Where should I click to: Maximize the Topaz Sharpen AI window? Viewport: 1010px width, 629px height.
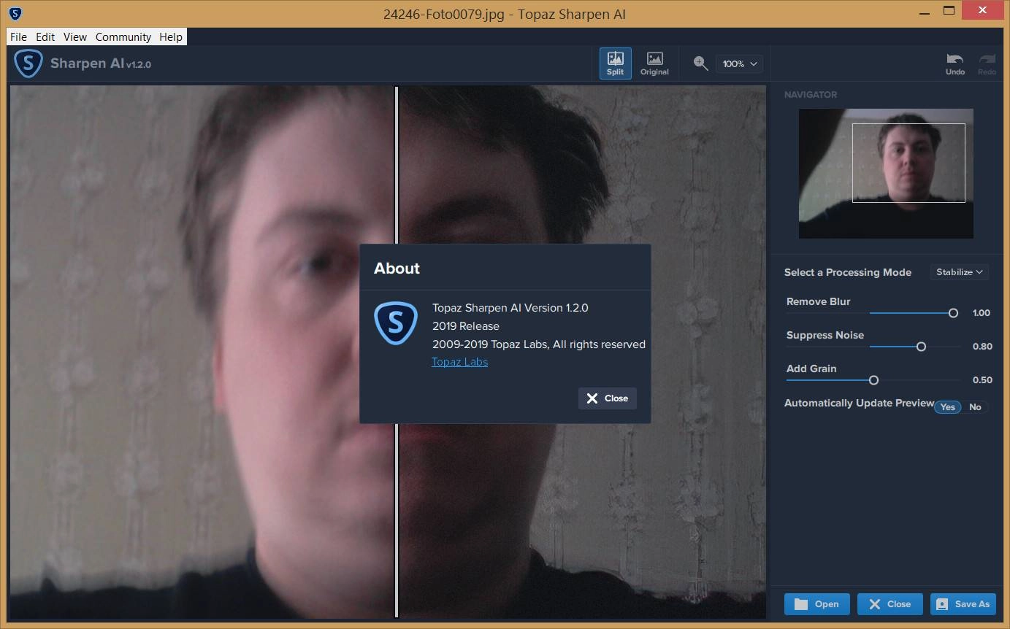pyautogui.click(x=949, y=11)
